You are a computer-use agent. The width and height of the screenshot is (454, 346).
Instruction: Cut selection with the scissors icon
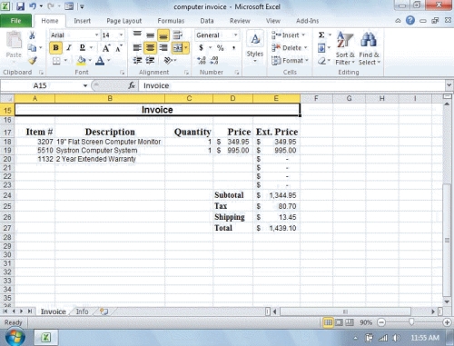point(32,35)
